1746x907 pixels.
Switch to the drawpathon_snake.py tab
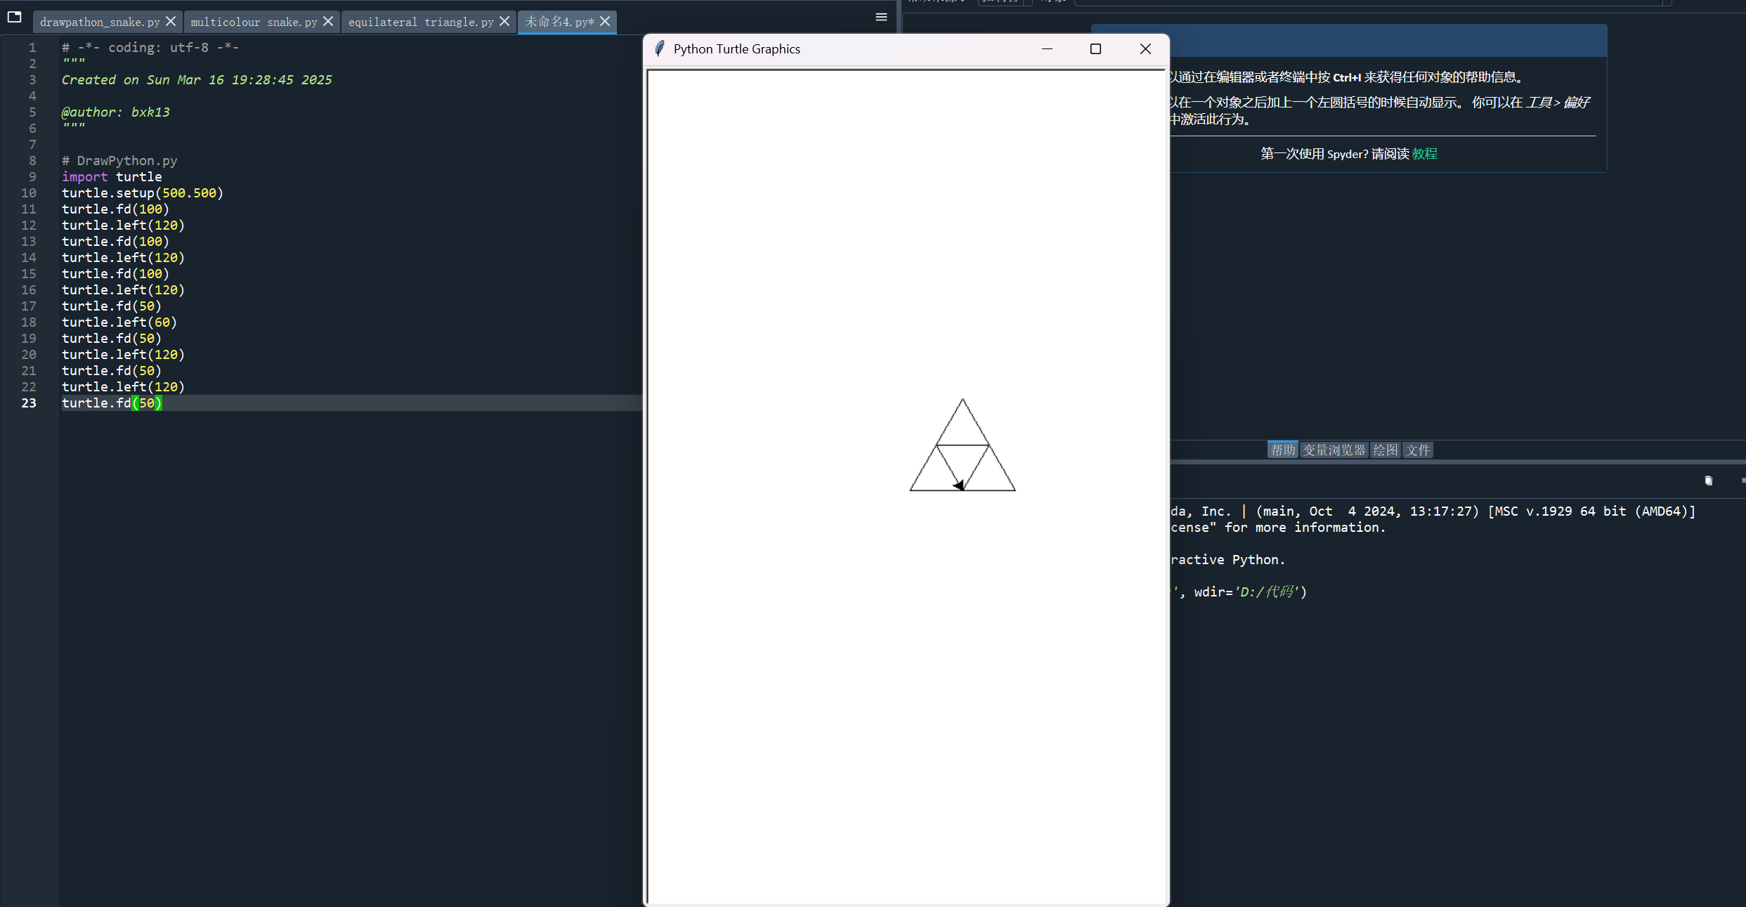[x=100, y=22]
